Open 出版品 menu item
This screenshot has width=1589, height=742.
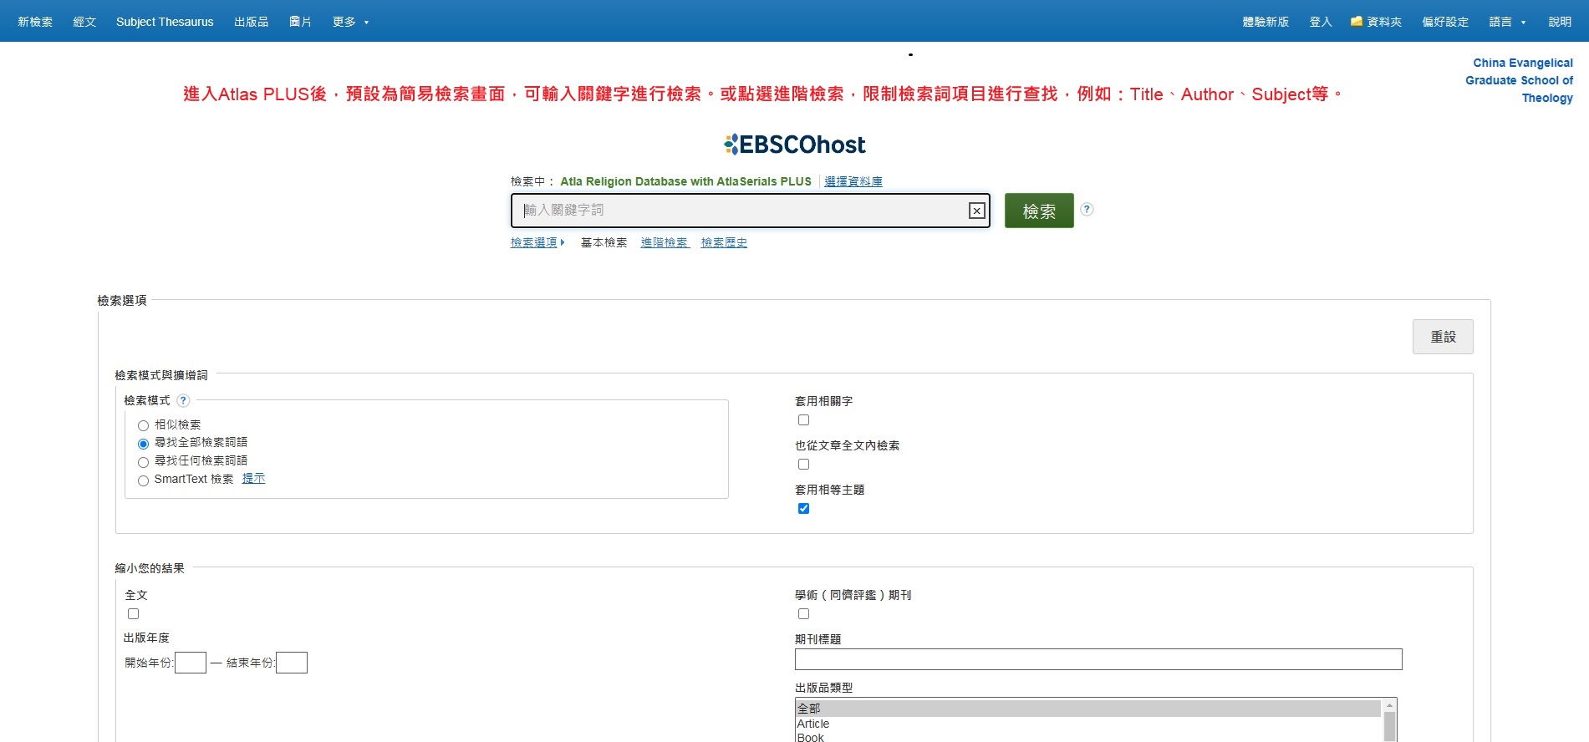[x=251, y=22]
